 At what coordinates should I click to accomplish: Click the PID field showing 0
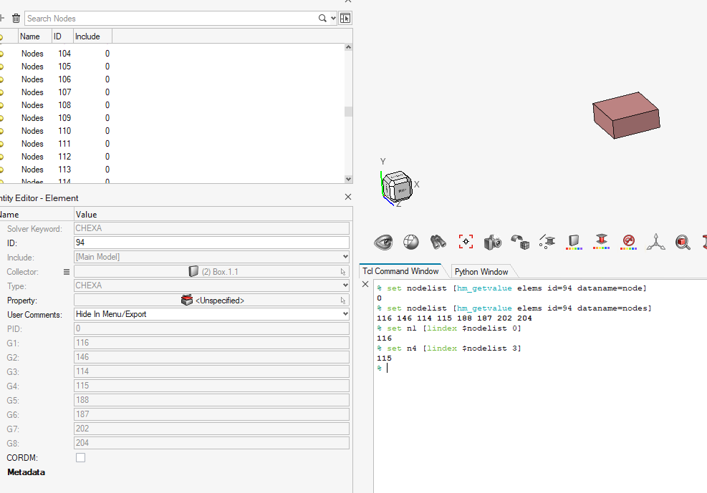tap(211, 328)
